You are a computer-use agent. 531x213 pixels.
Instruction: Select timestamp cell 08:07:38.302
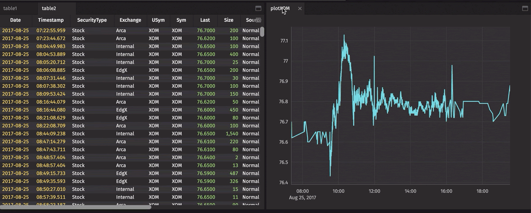pos(51,86)
